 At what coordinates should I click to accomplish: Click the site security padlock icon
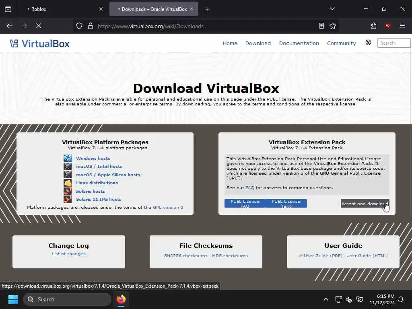tap(91, 26)
